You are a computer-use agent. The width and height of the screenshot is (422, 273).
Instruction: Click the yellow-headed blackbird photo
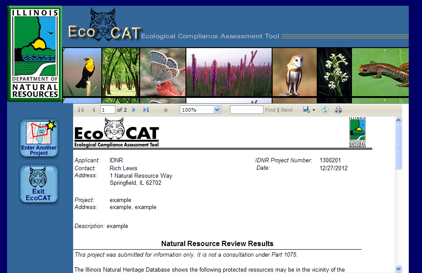point(82,72)
